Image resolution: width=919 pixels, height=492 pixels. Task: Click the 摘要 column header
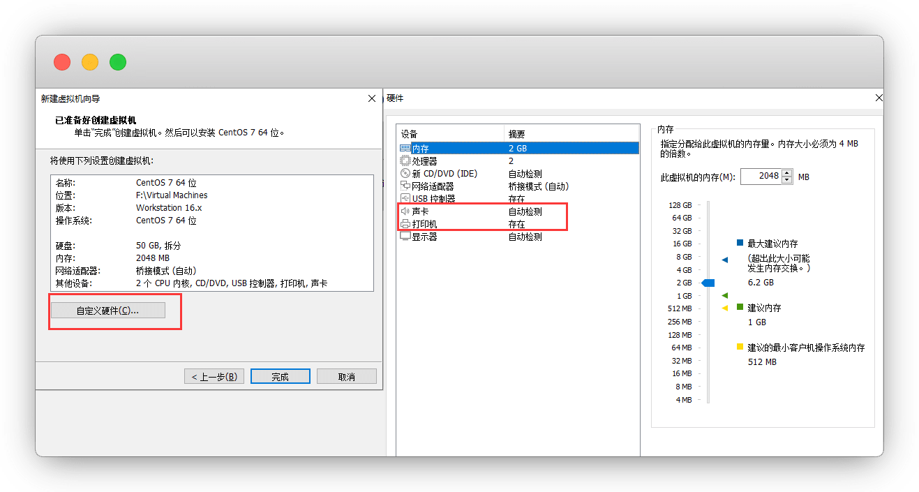tap(571, 133)
